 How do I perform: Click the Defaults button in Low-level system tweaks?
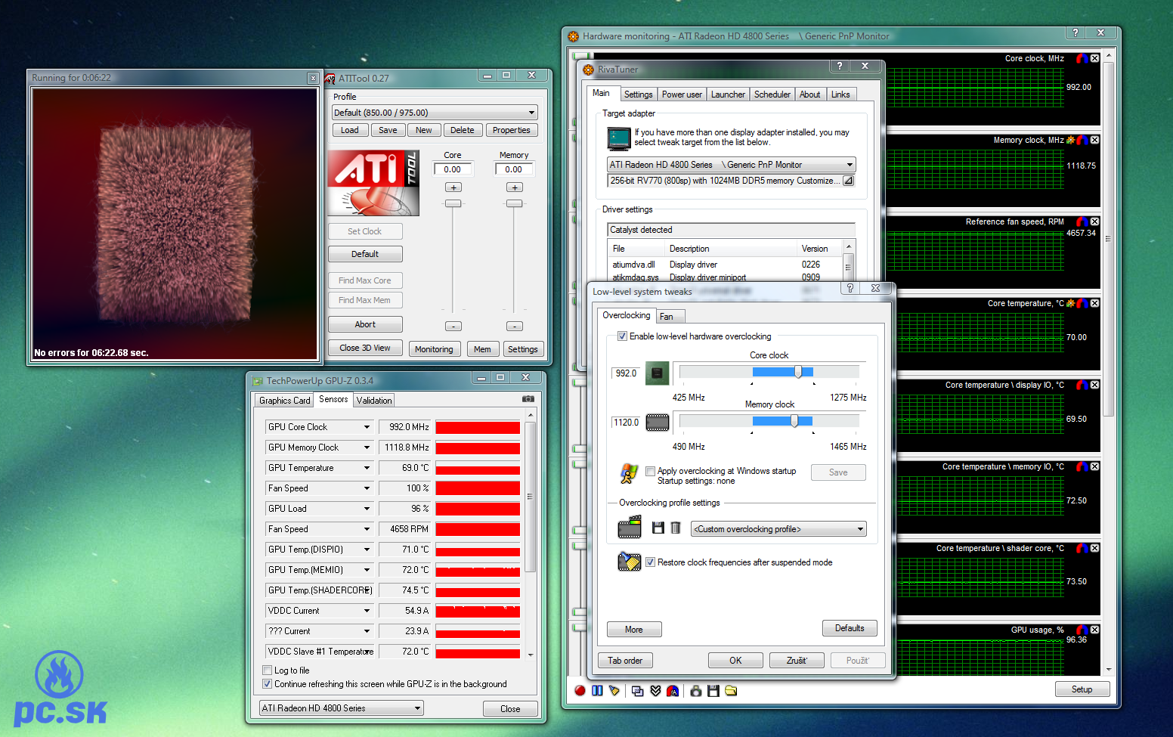point(850,628)
